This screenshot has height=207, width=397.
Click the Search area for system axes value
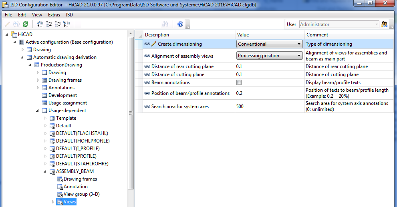(268, 107)
